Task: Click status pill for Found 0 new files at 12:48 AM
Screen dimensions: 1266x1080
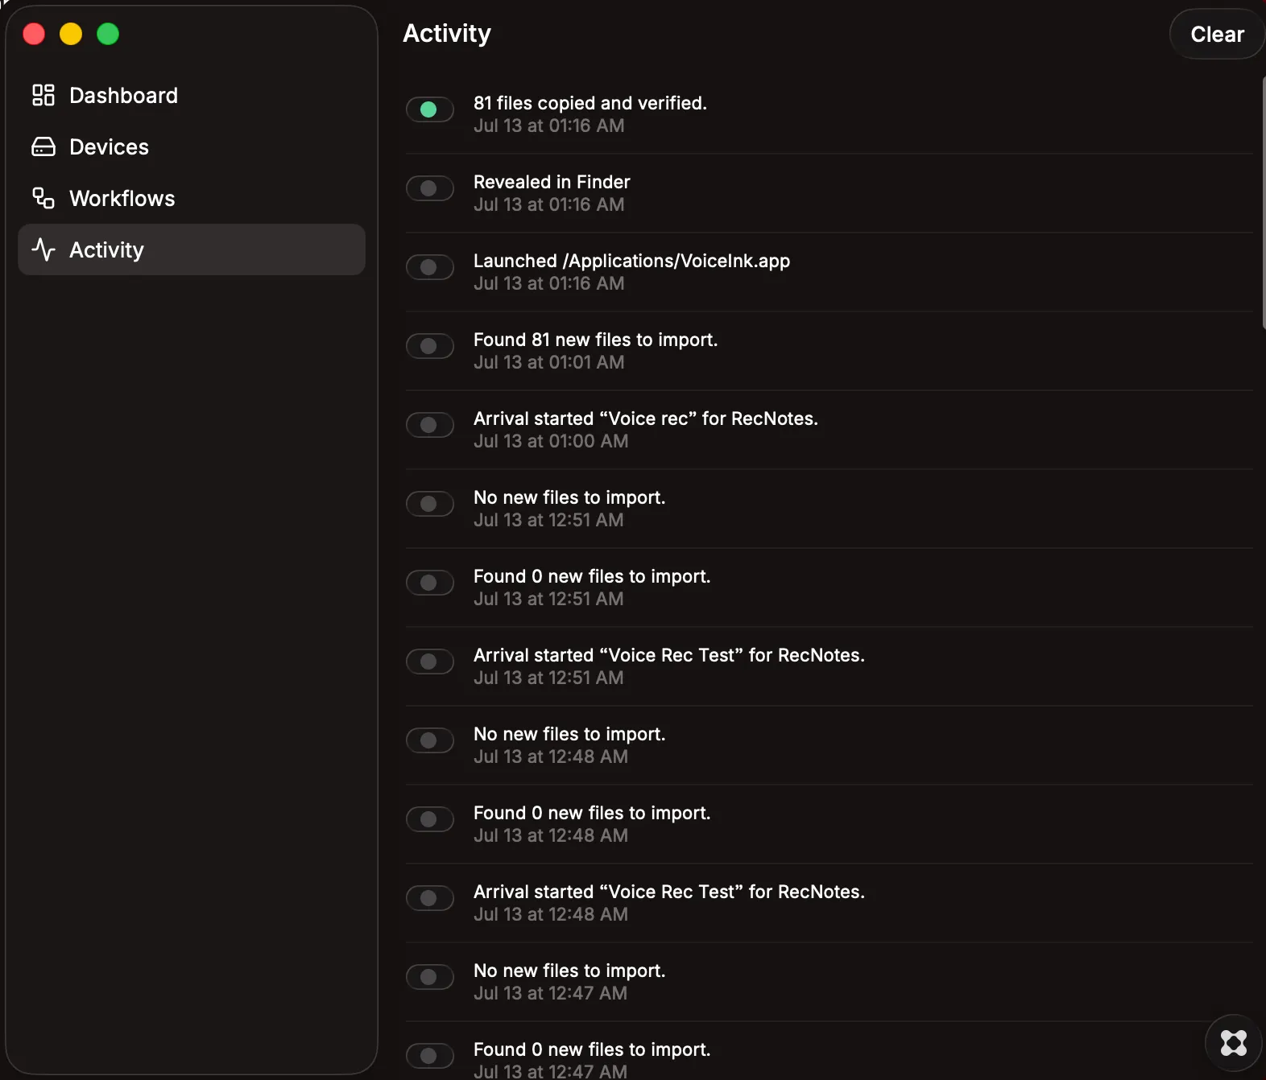Action: point(429,819)
